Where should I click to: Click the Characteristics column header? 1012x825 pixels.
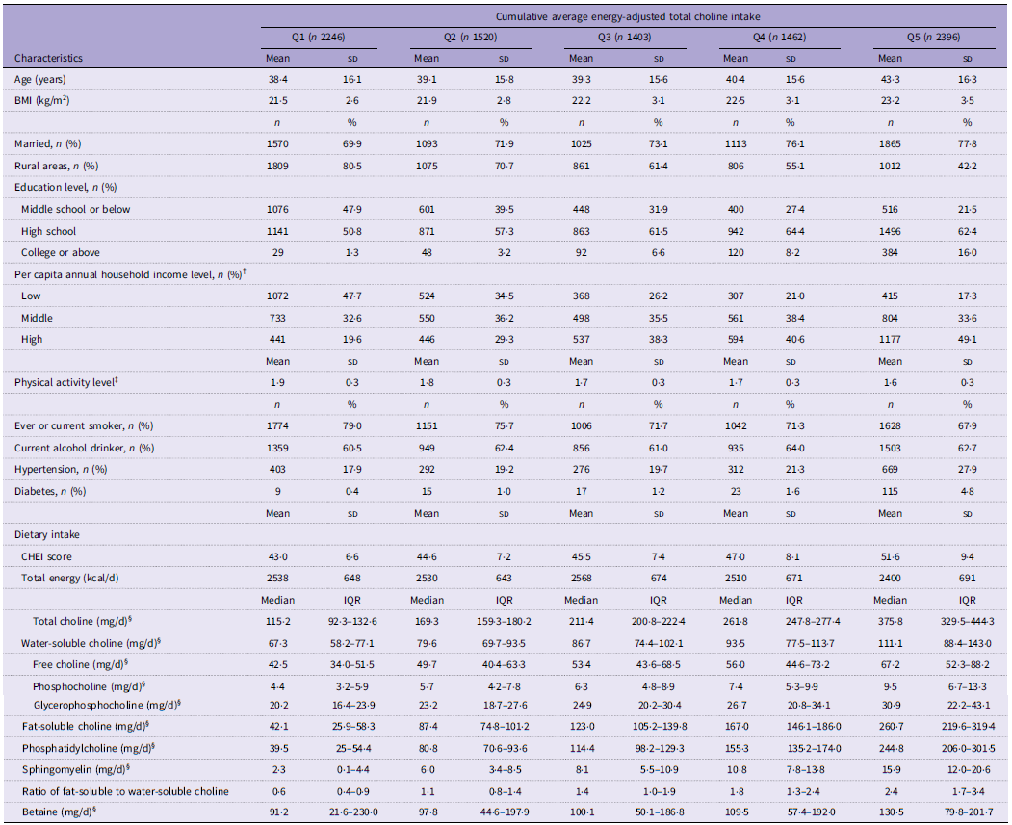tap(48, 58)
